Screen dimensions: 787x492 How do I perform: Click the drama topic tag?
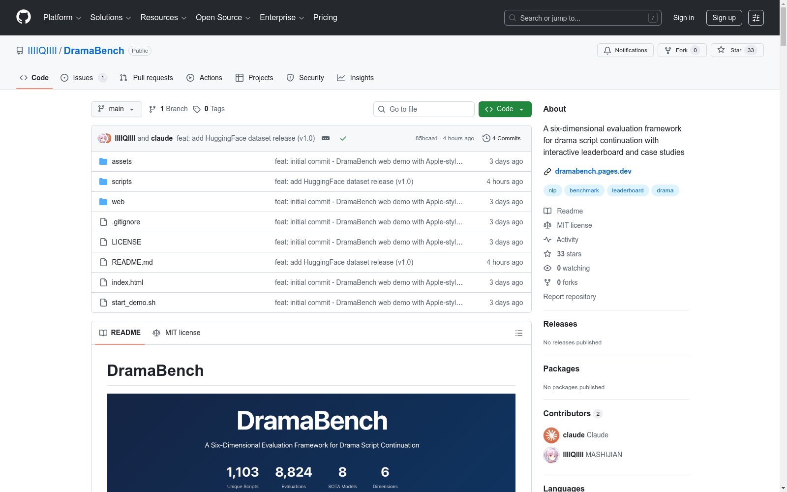tap(665, 190)
